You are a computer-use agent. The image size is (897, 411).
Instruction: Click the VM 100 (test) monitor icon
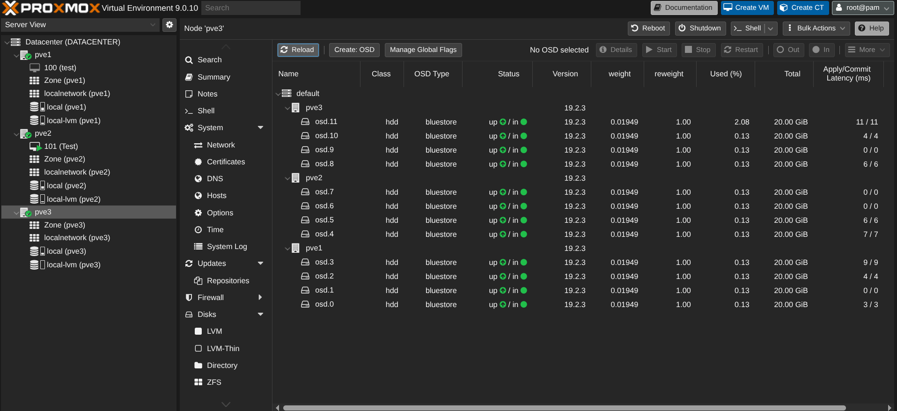click(35, 68)
